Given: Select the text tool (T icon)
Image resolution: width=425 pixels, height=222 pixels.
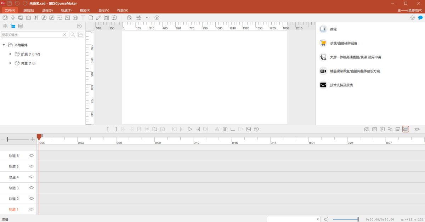Looking at the screenshot, I should [83, 18].
